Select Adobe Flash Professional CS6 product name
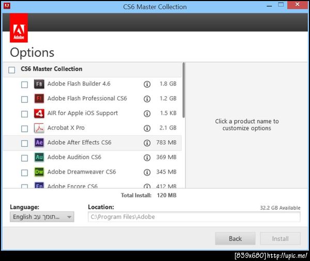310x261 pixels. [87, 98]
